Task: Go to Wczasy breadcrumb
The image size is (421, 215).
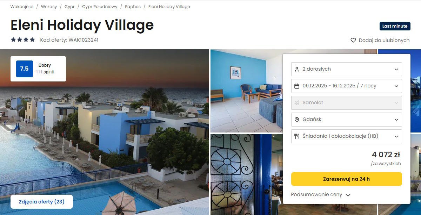Action: coord(49,7)
